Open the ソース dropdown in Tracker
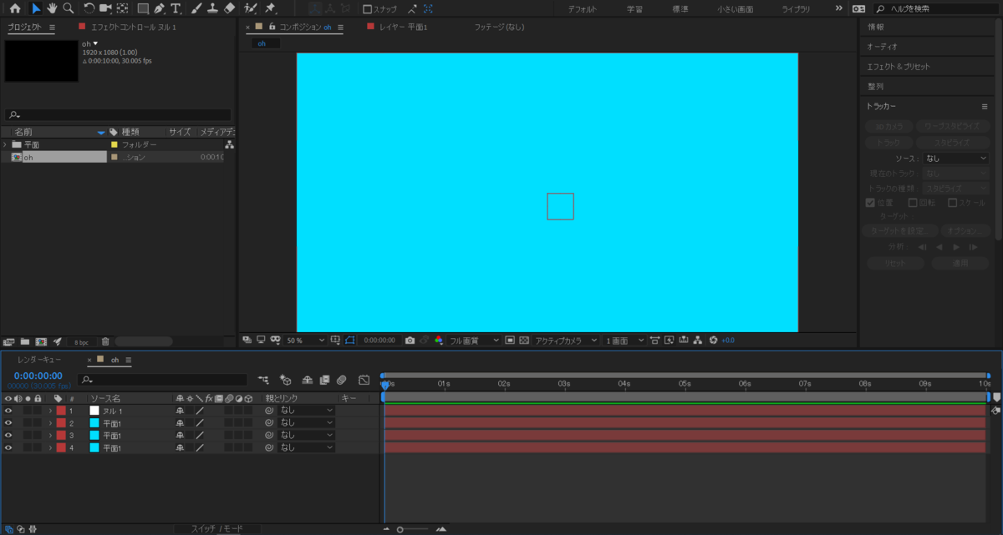Screen dimensions: 1003x535 coord(956,159)
